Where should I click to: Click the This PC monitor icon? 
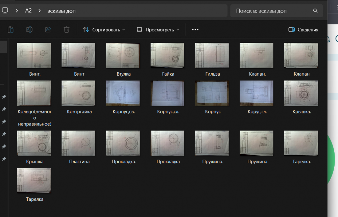point(5,10)
